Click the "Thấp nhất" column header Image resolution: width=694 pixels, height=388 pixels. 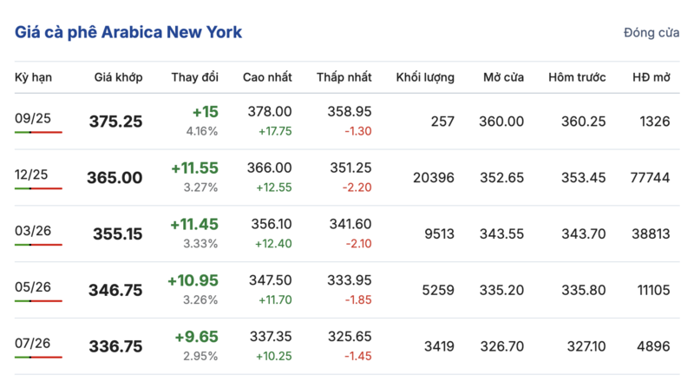click(x=344, y=77)
